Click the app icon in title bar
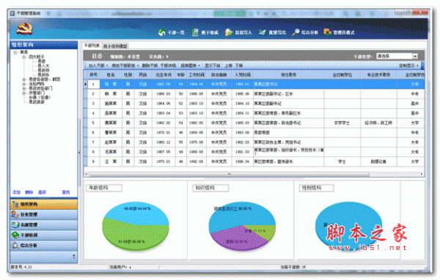 12,13
